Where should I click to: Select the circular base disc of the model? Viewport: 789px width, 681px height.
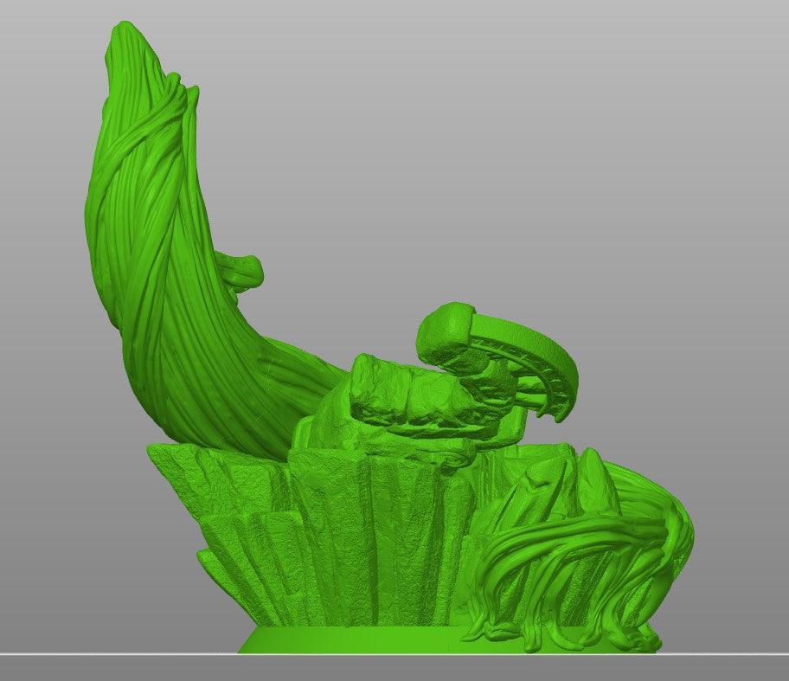346,640
